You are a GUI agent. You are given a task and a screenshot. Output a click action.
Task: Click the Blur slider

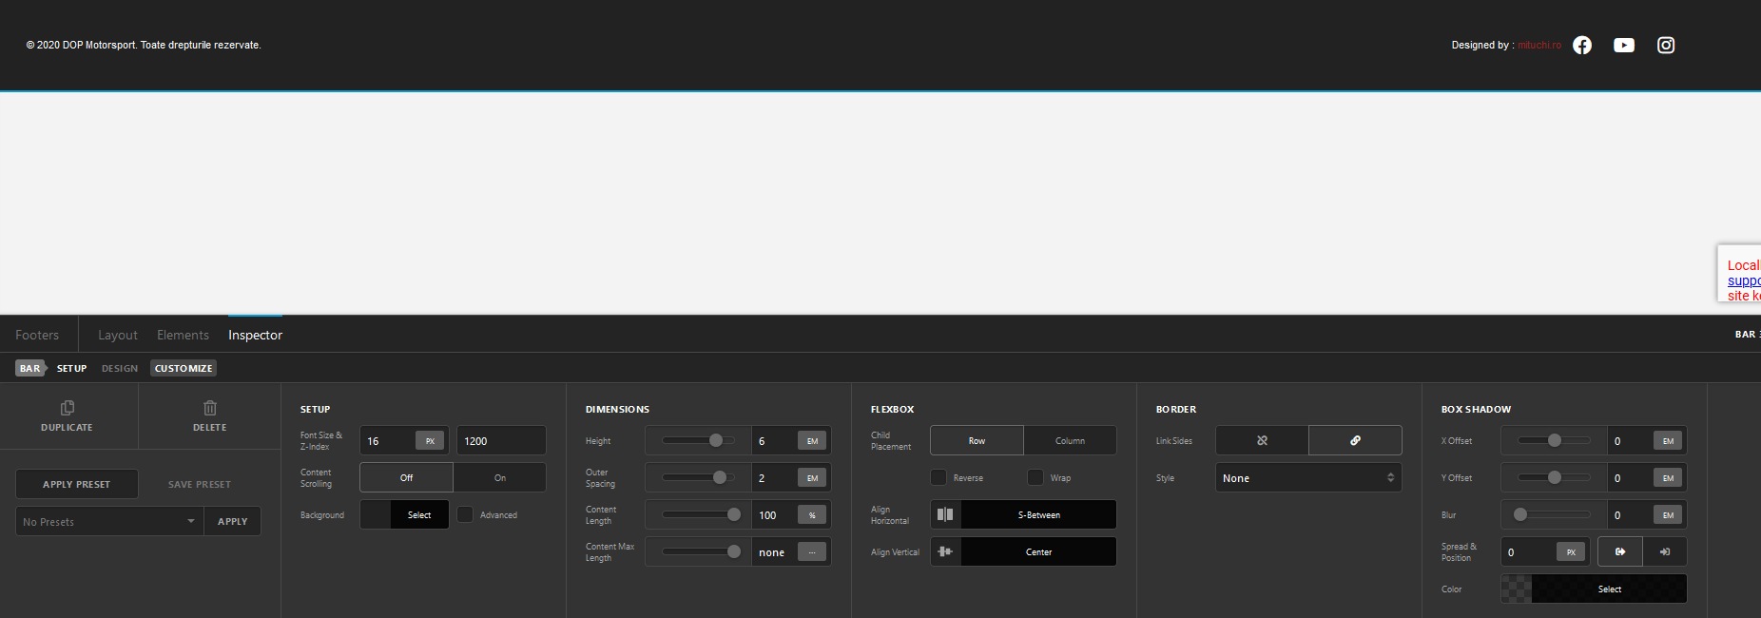[1555, 514]
